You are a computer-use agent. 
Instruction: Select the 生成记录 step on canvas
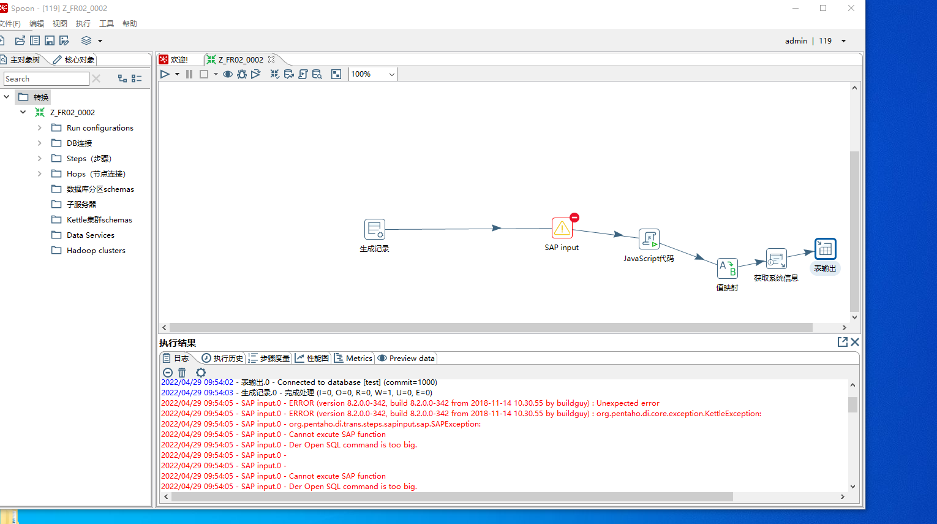[375, 229]
